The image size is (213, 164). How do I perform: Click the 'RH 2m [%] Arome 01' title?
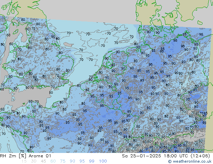click(x=26, y=156)
